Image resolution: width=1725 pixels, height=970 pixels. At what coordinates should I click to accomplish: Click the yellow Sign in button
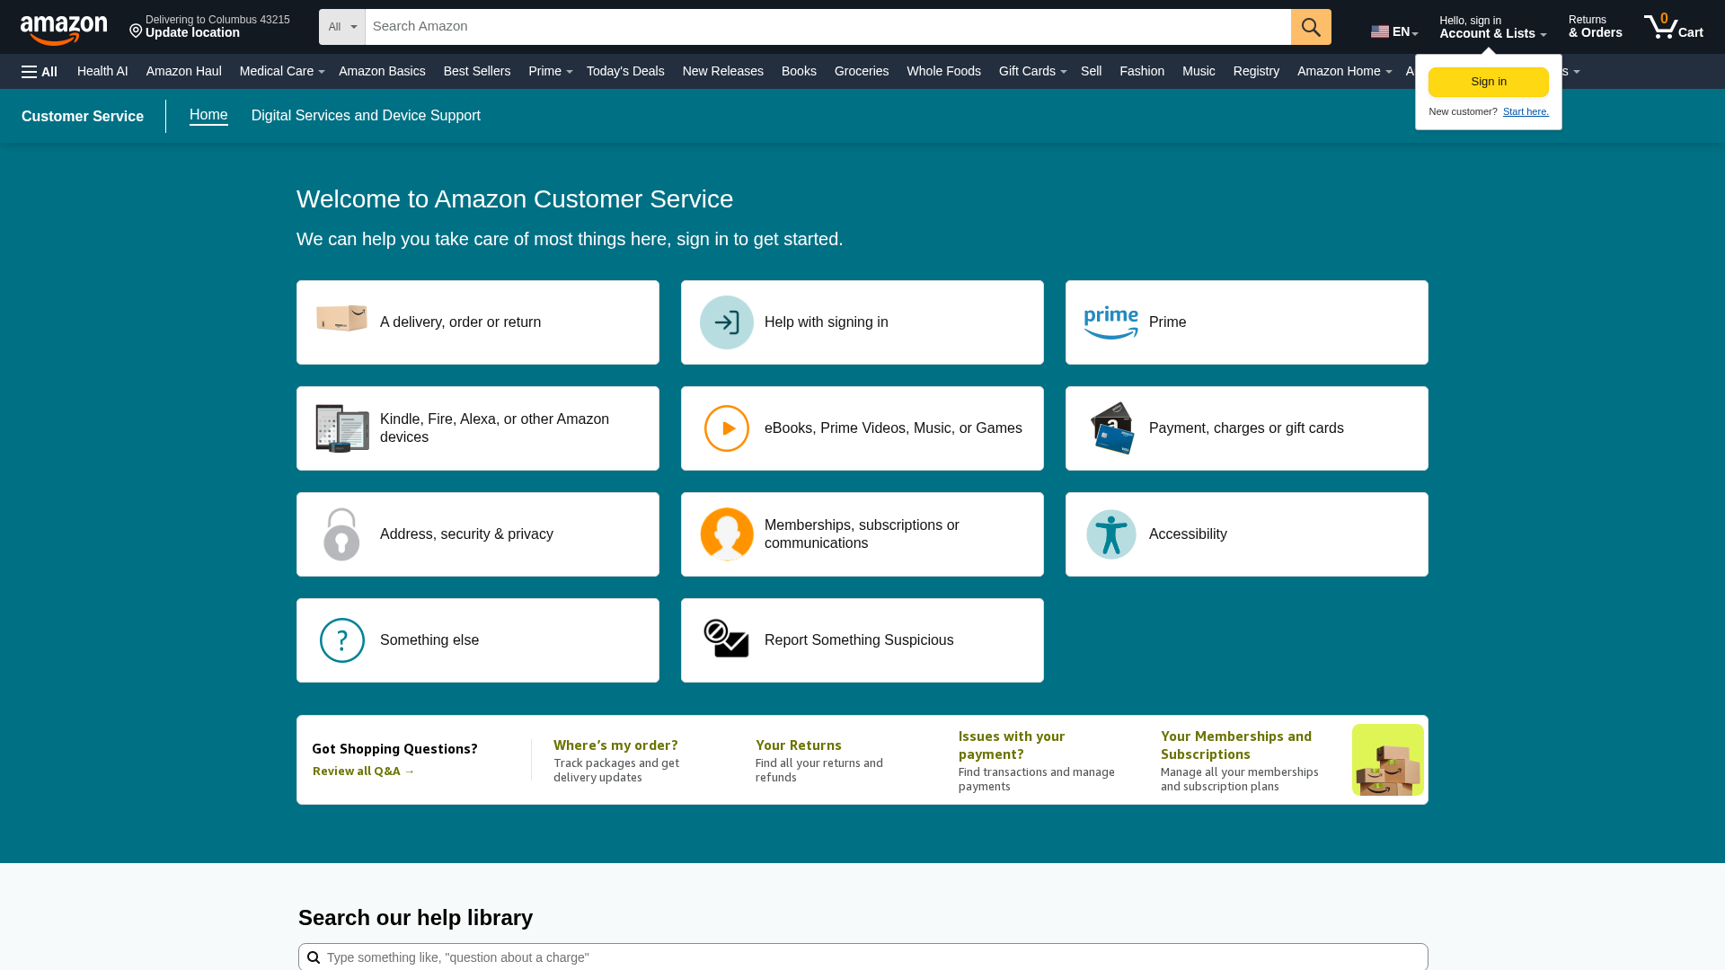pyautogui.click(x=1489, y=82)
